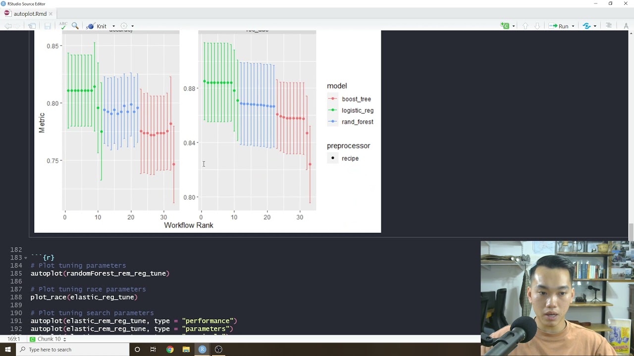This screenshot has height=356, width=634.
Task: Expand the gear settings dropdown arrow
Action: [132, 26]
